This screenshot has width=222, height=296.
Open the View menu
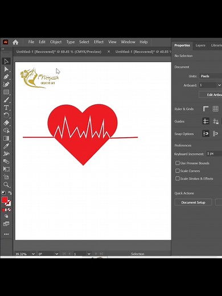pyautogui.click(x=112, y=42)
